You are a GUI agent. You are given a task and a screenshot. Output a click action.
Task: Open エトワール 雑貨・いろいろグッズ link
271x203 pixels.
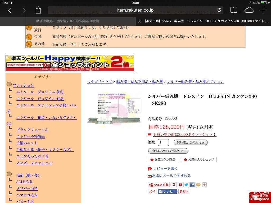(47, 118)
